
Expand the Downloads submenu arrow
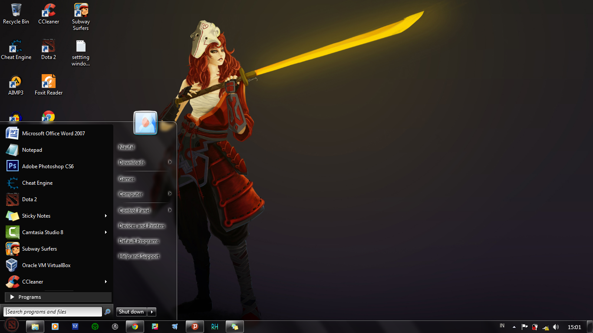pos(170,162)
